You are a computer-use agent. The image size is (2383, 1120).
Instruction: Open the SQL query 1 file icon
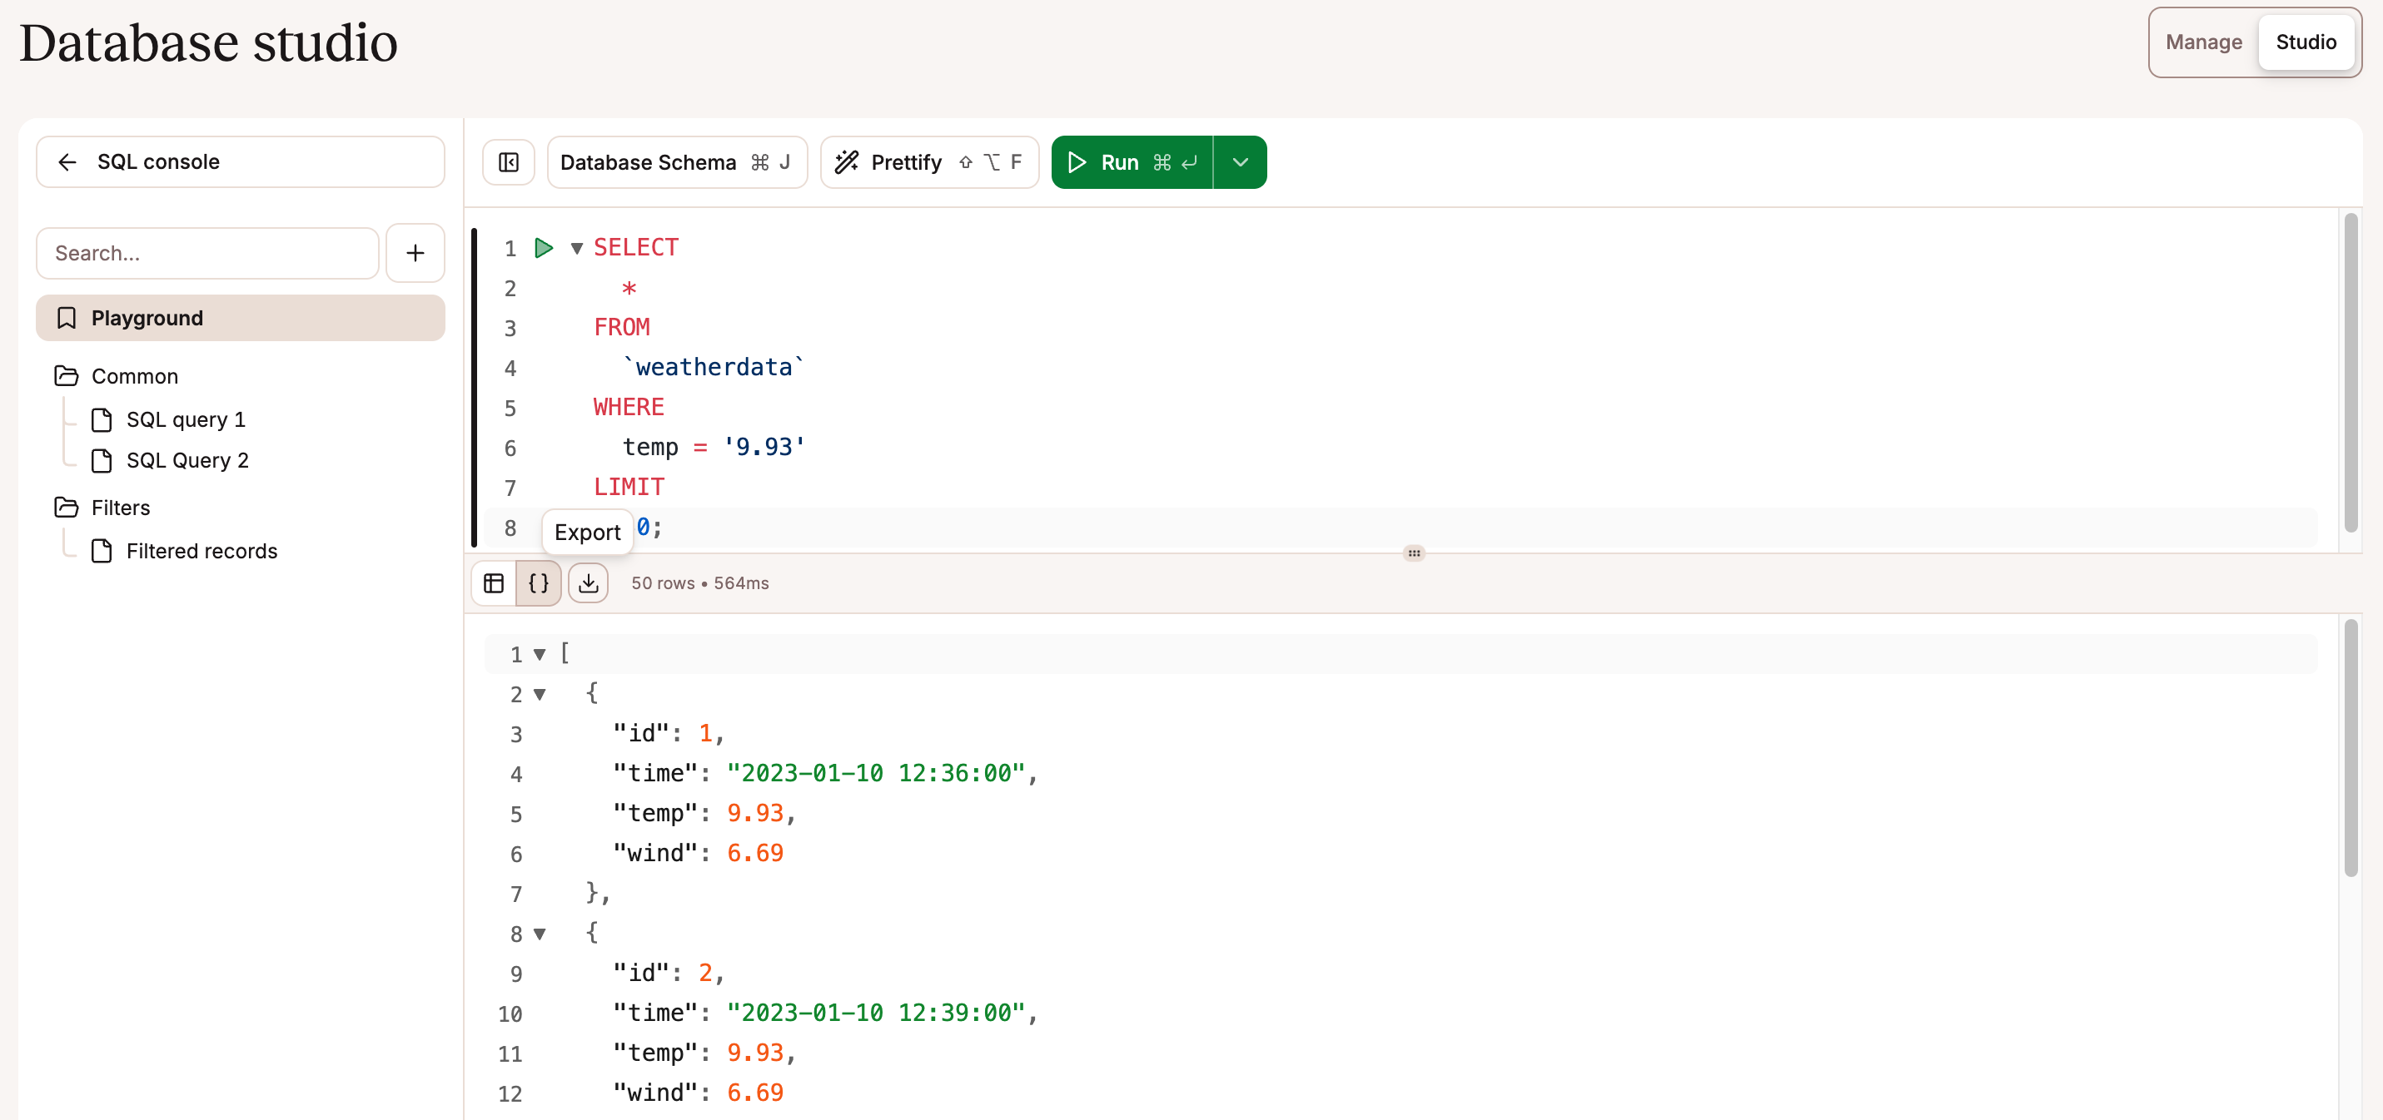[103, 419]
